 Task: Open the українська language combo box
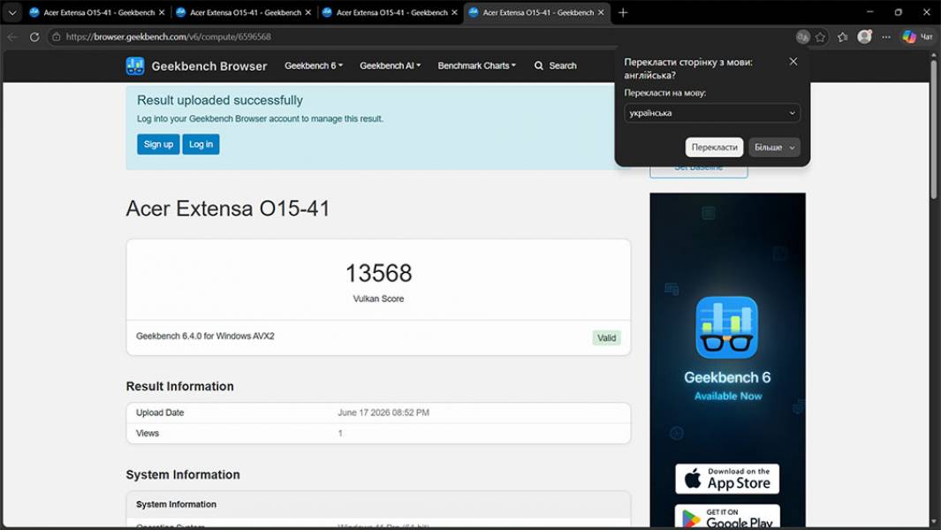pos(712,113)
